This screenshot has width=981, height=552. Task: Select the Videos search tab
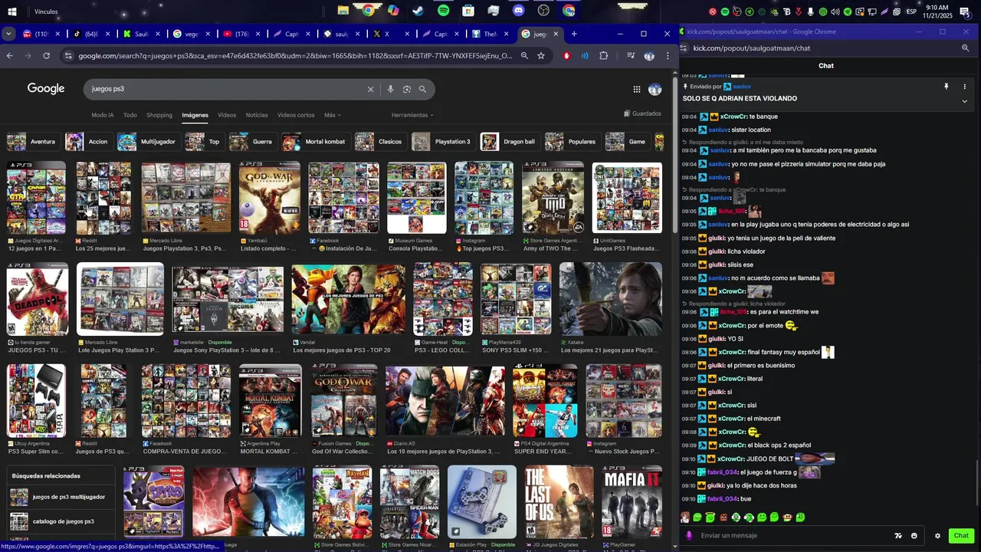(x=227, y=115)
